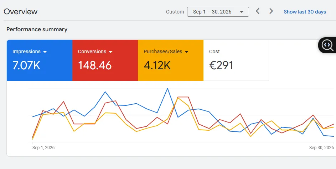Image resolution: width=336 pixels, height=169 pixels.
Task: Click the magnifier code inspector icon
Action: coord(328,45)
